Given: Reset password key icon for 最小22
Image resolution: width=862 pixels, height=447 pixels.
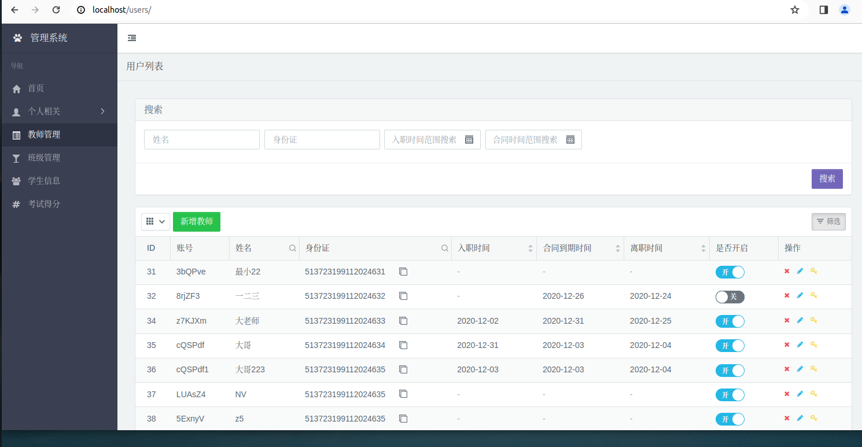Looking at the screenshot, I should pyautogui.click(x=813, y=271).
